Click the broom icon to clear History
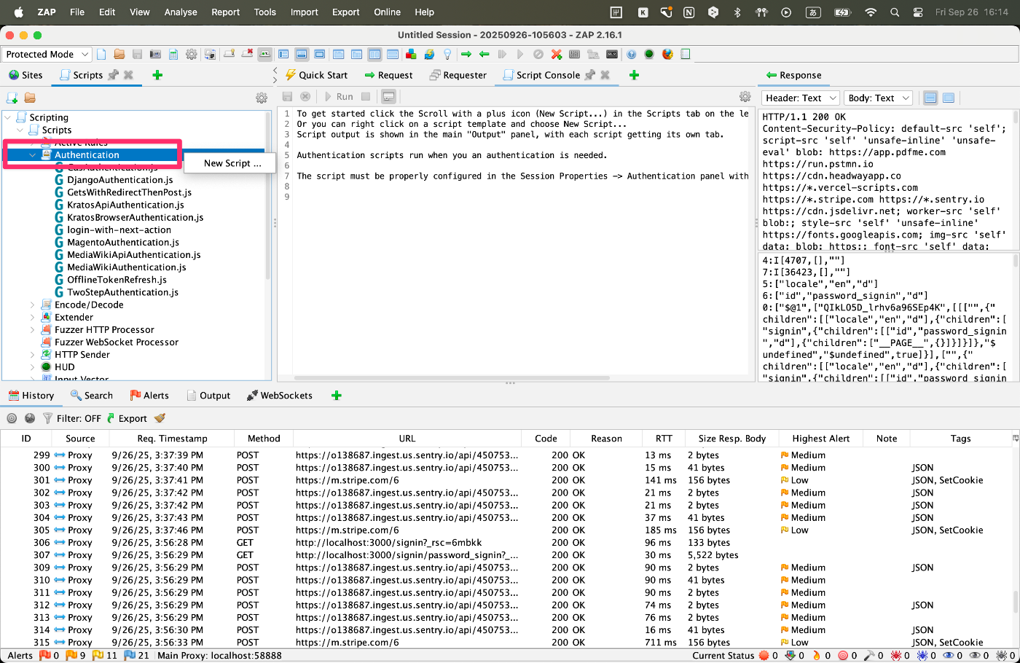Image resolution: width=1020 pixels, height=663 pixels. click(x=160, y=418)
